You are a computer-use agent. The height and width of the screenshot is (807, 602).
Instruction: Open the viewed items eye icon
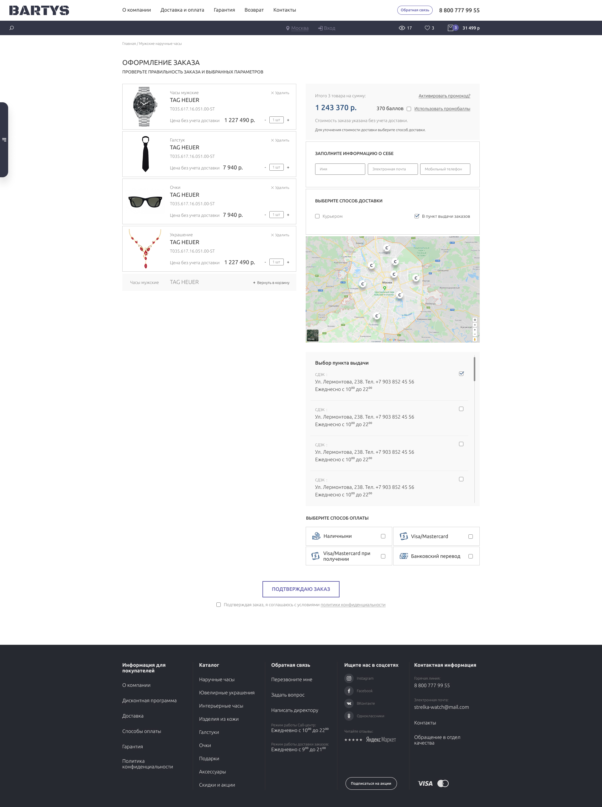(402, 28)
